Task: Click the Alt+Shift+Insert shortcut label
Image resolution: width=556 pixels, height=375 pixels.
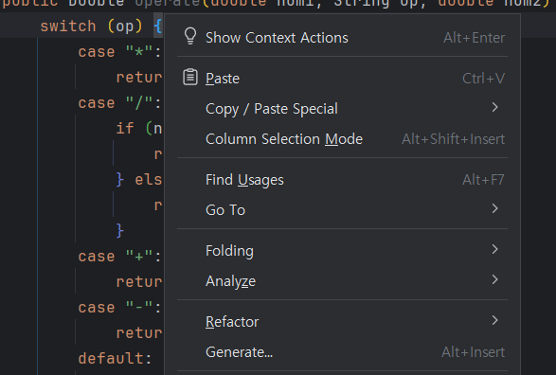Action: [453, 139]
